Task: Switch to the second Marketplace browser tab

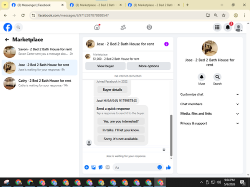Action: tap(95, 5)
